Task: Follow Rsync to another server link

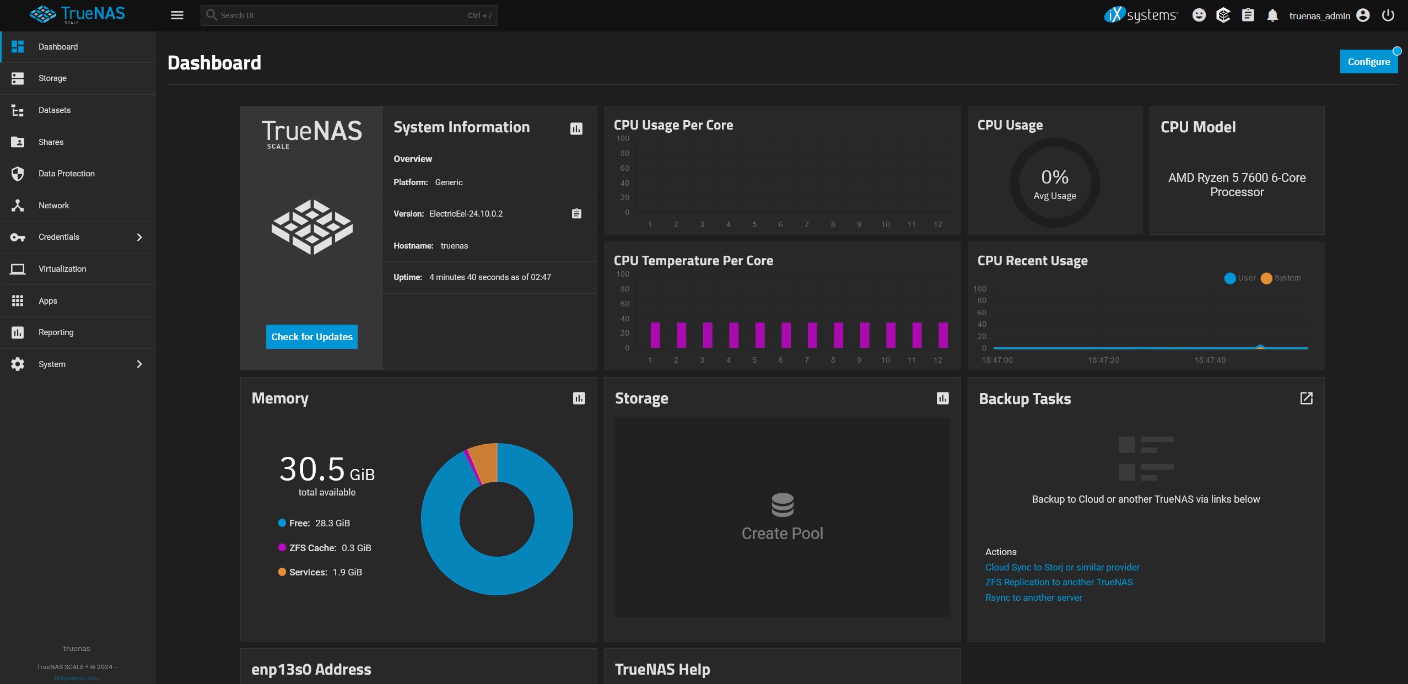Action: click(1033, 597)
